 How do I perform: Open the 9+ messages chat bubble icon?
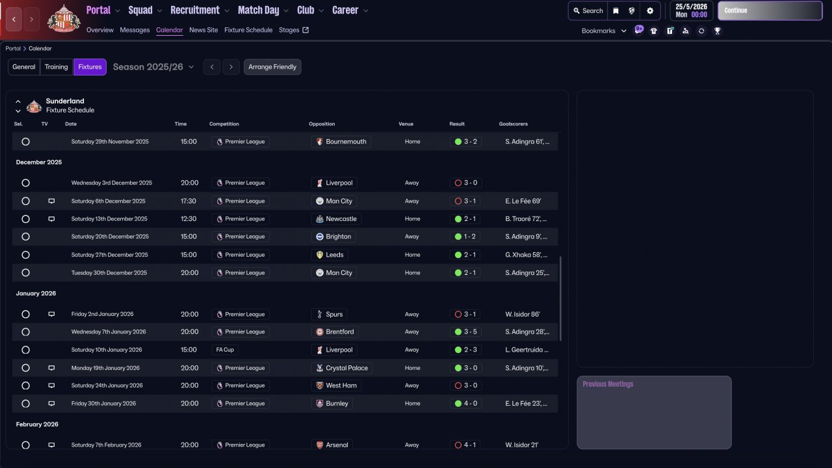(x=639, y=30)
